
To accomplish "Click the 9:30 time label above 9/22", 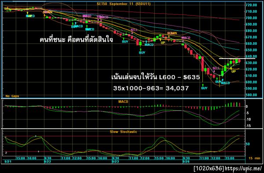I will click(x=48, y=158).
